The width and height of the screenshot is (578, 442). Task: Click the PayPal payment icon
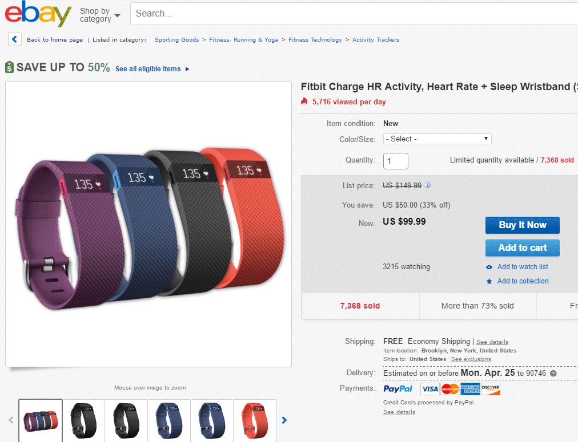397,388
